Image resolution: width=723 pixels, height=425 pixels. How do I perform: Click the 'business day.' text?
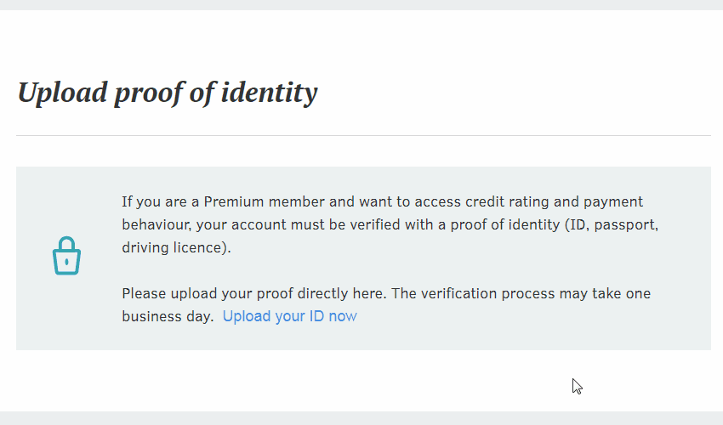(x=168, y=317)
